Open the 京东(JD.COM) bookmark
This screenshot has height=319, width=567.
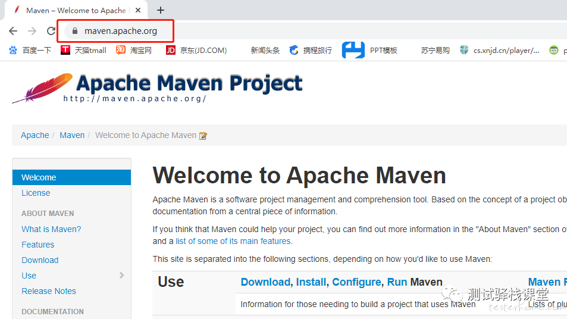[196, 50]
